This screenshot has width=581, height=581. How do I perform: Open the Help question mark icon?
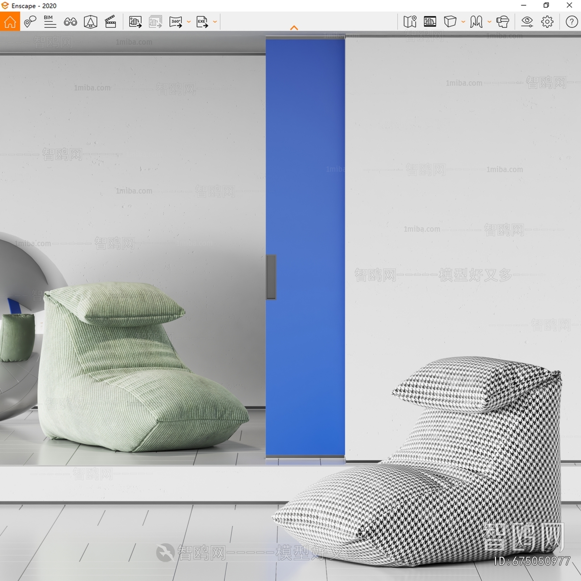pyautogui.click(x=572, y=22)
